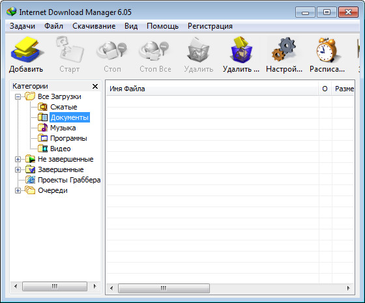
Task: Expand the Очереди tree node
Action: (18, 190)
